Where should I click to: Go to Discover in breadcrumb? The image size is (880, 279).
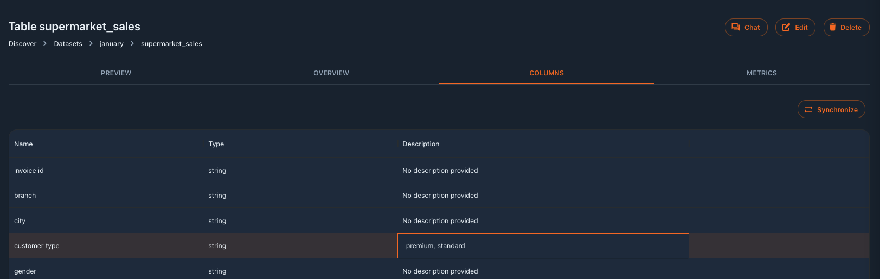[23, 44]
